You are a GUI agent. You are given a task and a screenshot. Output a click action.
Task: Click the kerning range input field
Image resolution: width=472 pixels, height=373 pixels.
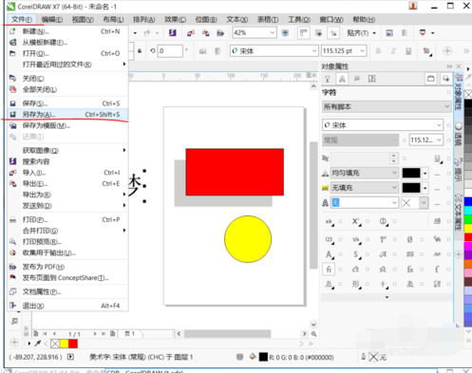[361, 158]
